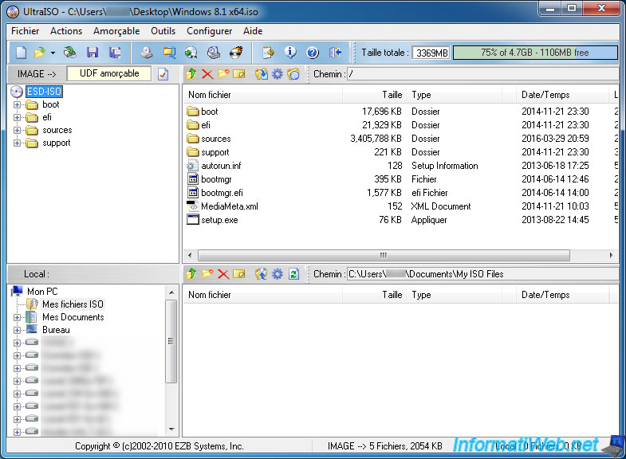Click the Save floppy disk icon
The height and width of the screenshot is (459, 626).
click(x=93, y=53)
